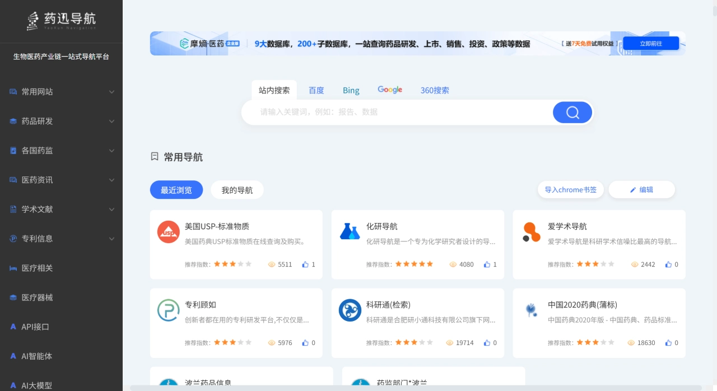Open the API接口 sidebar item
Image resolution: width=717 pixels, height=391 pixels.
tap(61, 327)
